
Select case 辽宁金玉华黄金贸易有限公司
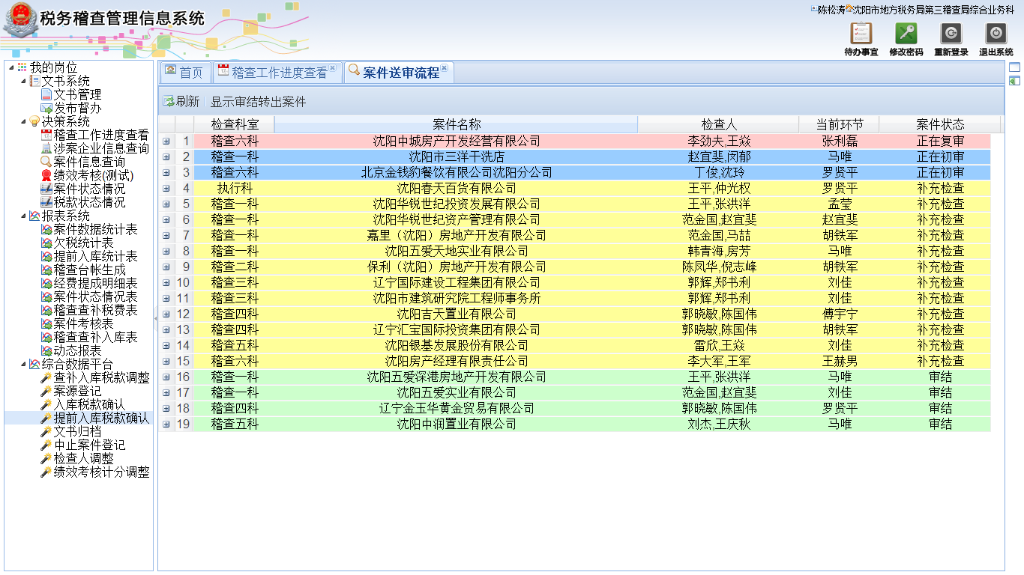coord(457,409)
